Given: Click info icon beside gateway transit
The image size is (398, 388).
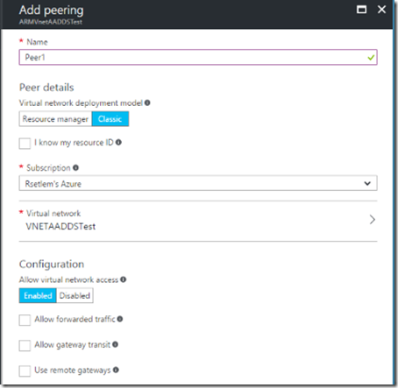Looking at the screenshot, I should [x=115, y=344].
